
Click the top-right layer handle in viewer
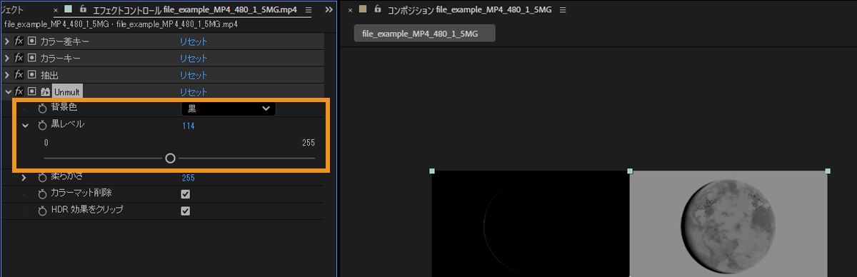click(828, 171)
